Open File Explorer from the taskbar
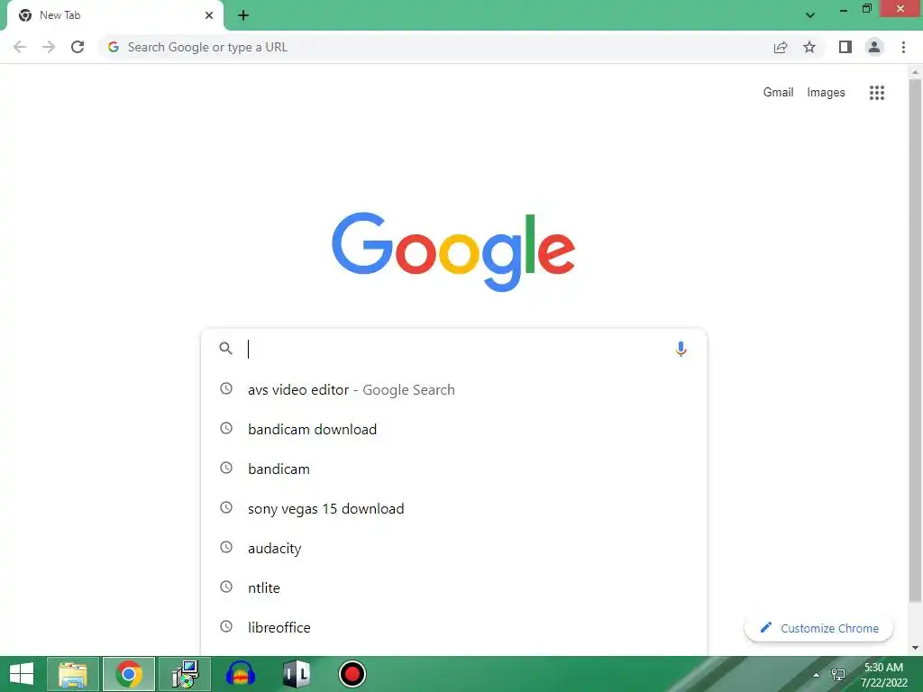923x692 pixels. (73, 674)
